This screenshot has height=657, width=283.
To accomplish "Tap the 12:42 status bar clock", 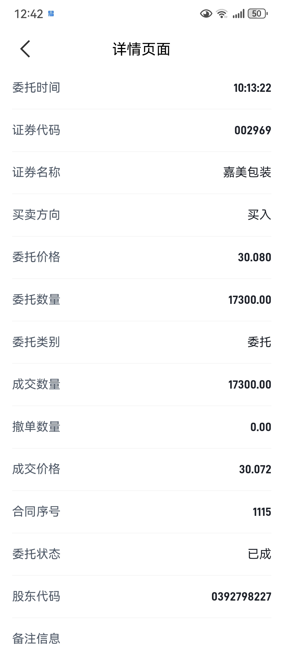I will click(x=29, y=14).
